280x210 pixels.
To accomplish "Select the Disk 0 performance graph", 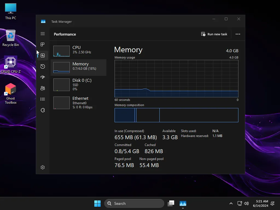I will coord(78,85).
